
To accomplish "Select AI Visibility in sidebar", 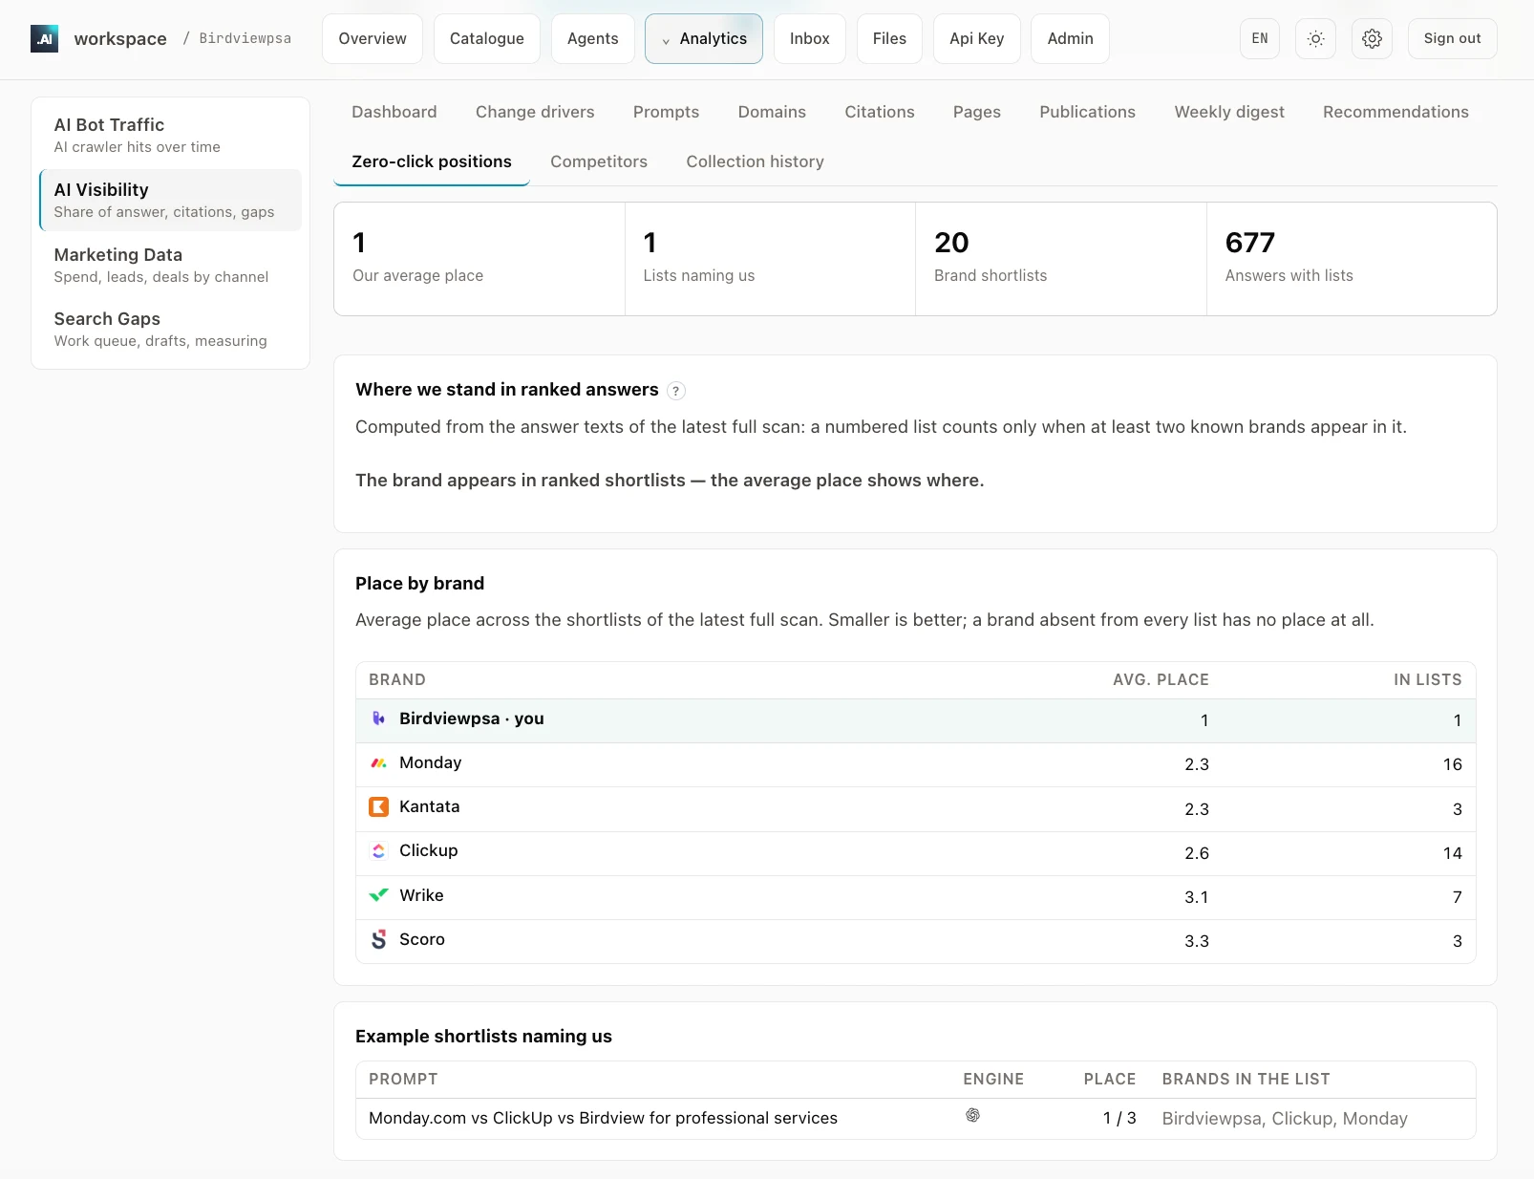I will (x=170, y=200).
